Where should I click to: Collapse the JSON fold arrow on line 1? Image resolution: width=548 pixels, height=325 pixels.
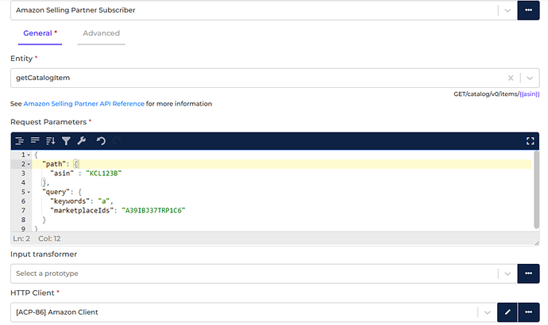(x=29, y=155)
